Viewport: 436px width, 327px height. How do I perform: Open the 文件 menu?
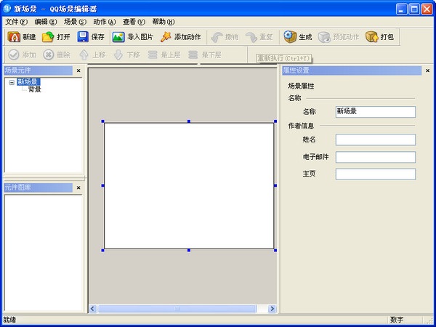[16, 22]
